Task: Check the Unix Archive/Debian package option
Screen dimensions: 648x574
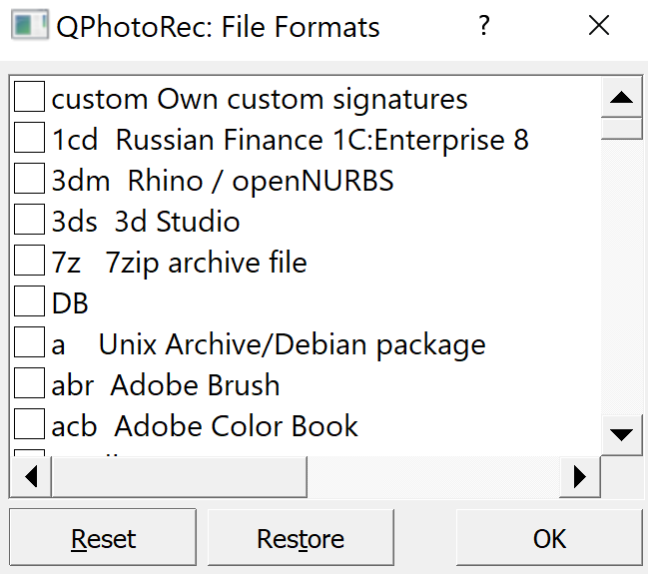Action: (29, 343)
